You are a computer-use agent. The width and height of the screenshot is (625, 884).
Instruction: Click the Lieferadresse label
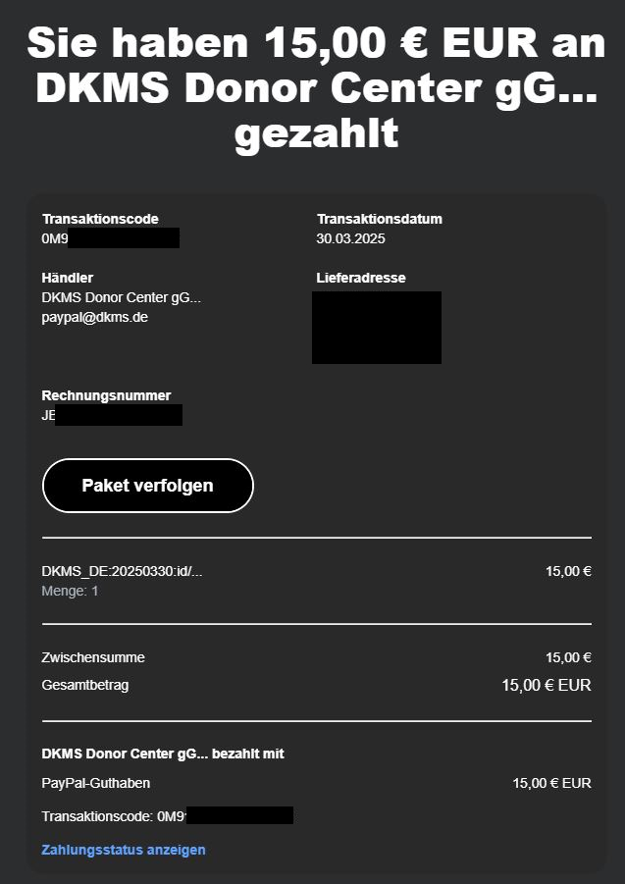pyautogui.click(x=360, y=278)
